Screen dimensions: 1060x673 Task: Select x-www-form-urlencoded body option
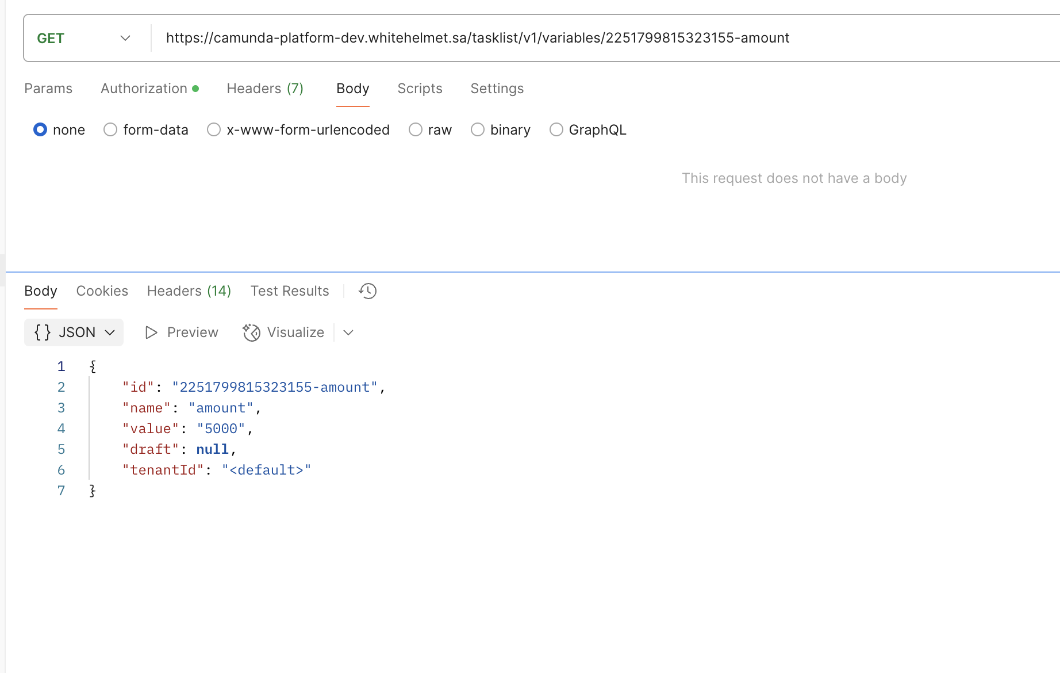(x=298, y=130)
